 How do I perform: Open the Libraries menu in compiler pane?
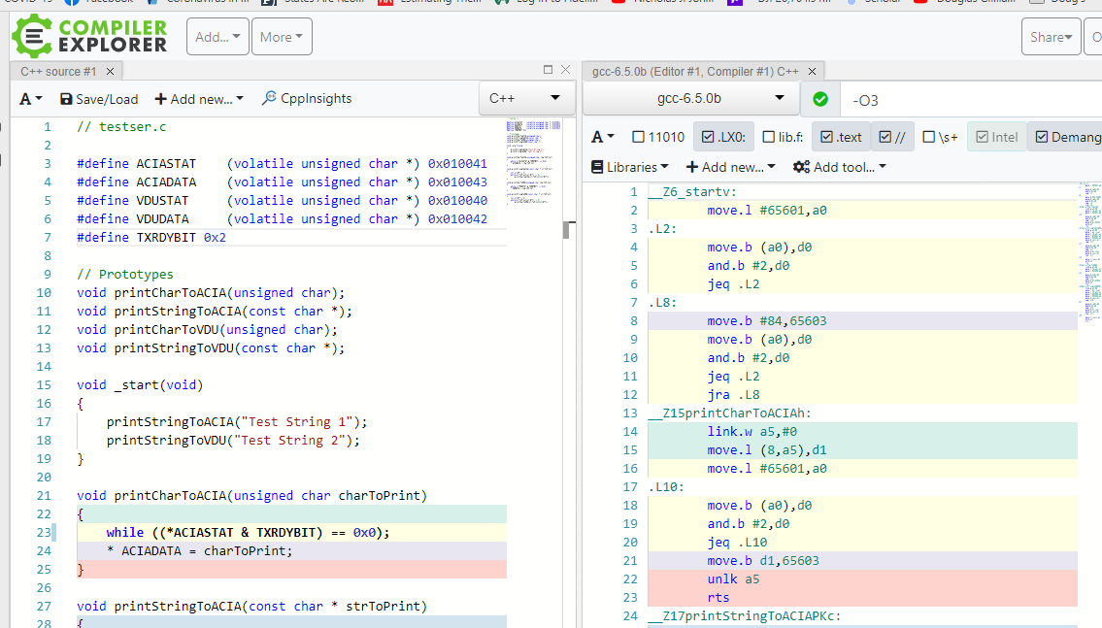630,167
